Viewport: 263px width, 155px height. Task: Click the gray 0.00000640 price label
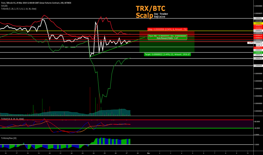pyautogui.click(x=258, y=33)
